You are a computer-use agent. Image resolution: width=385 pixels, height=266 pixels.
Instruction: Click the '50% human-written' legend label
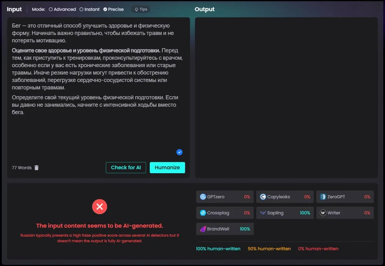point(269,249)
